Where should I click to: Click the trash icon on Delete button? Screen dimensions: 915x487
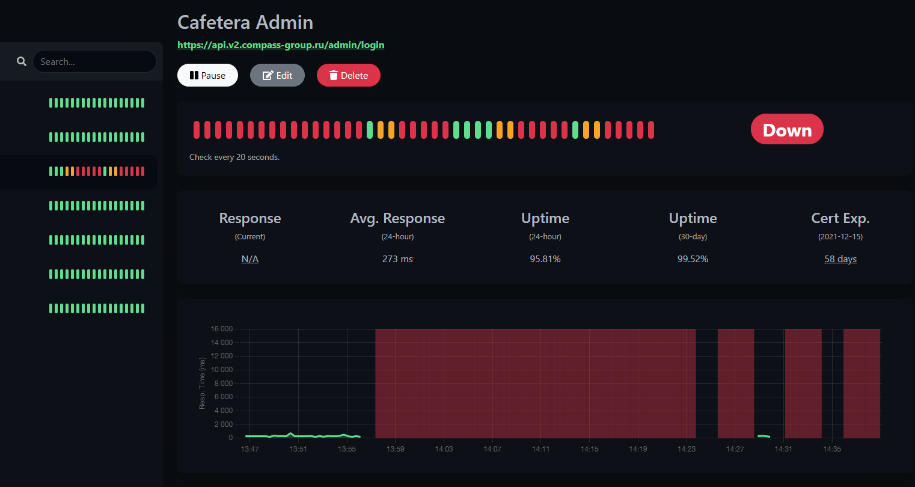pyautogui.click(x=334, y=75)
